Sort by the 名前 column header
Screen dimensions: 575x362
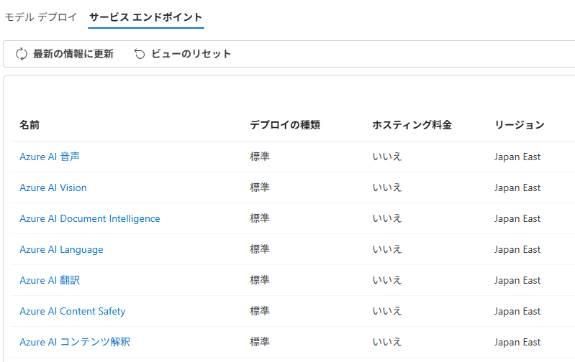pyautogui.click(x=30, y=125)
